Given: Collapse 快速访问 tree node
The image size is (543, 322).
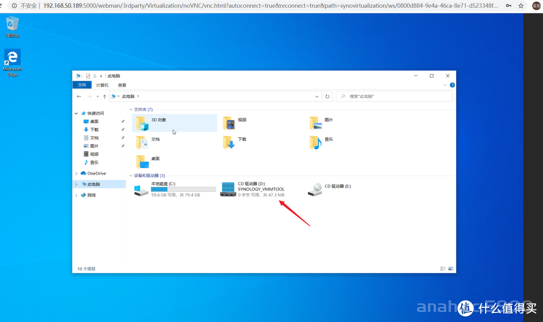Looking at the screenshot, I should pos(76,113).
